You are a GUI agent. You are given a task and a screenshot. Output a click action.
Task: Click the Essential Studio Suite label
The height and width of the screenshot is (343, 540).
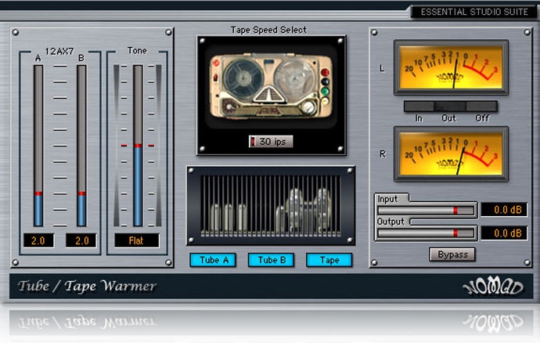coord(474,12)
